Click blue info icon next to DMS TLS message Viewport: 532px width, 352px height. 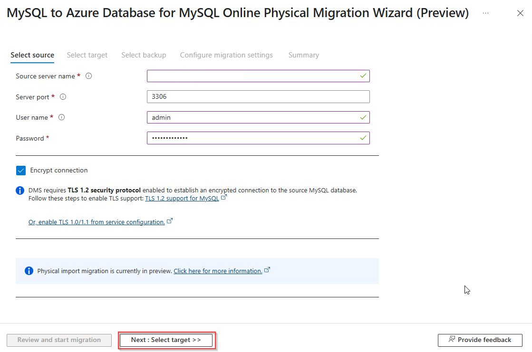point(20,190)
